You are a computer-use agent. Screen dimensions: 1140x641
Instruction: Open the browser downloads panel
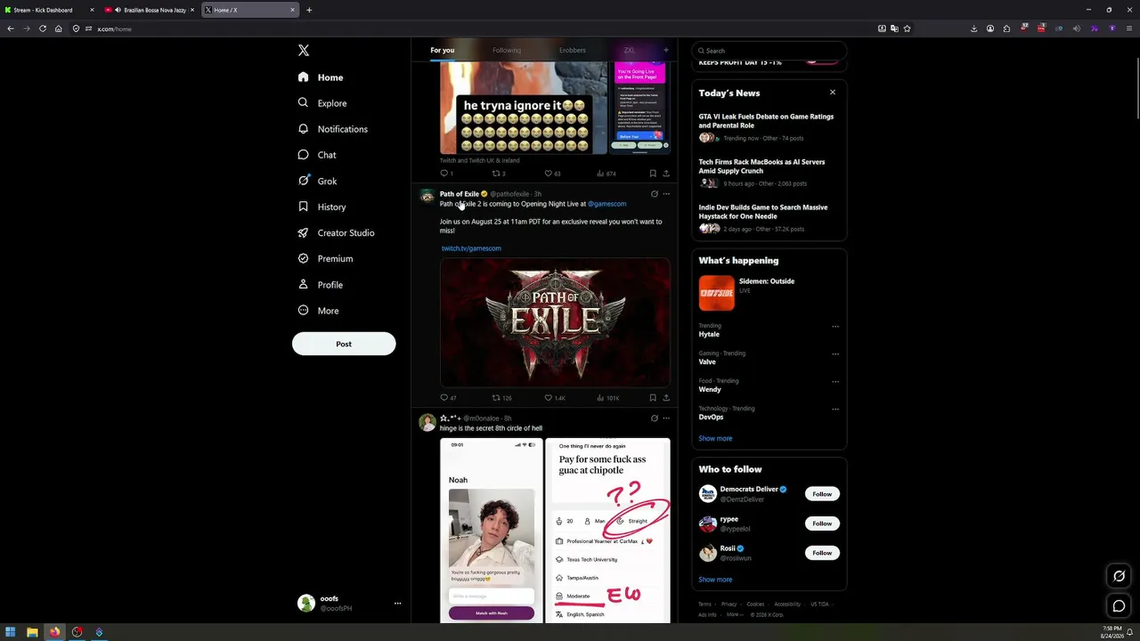[973, 28]
